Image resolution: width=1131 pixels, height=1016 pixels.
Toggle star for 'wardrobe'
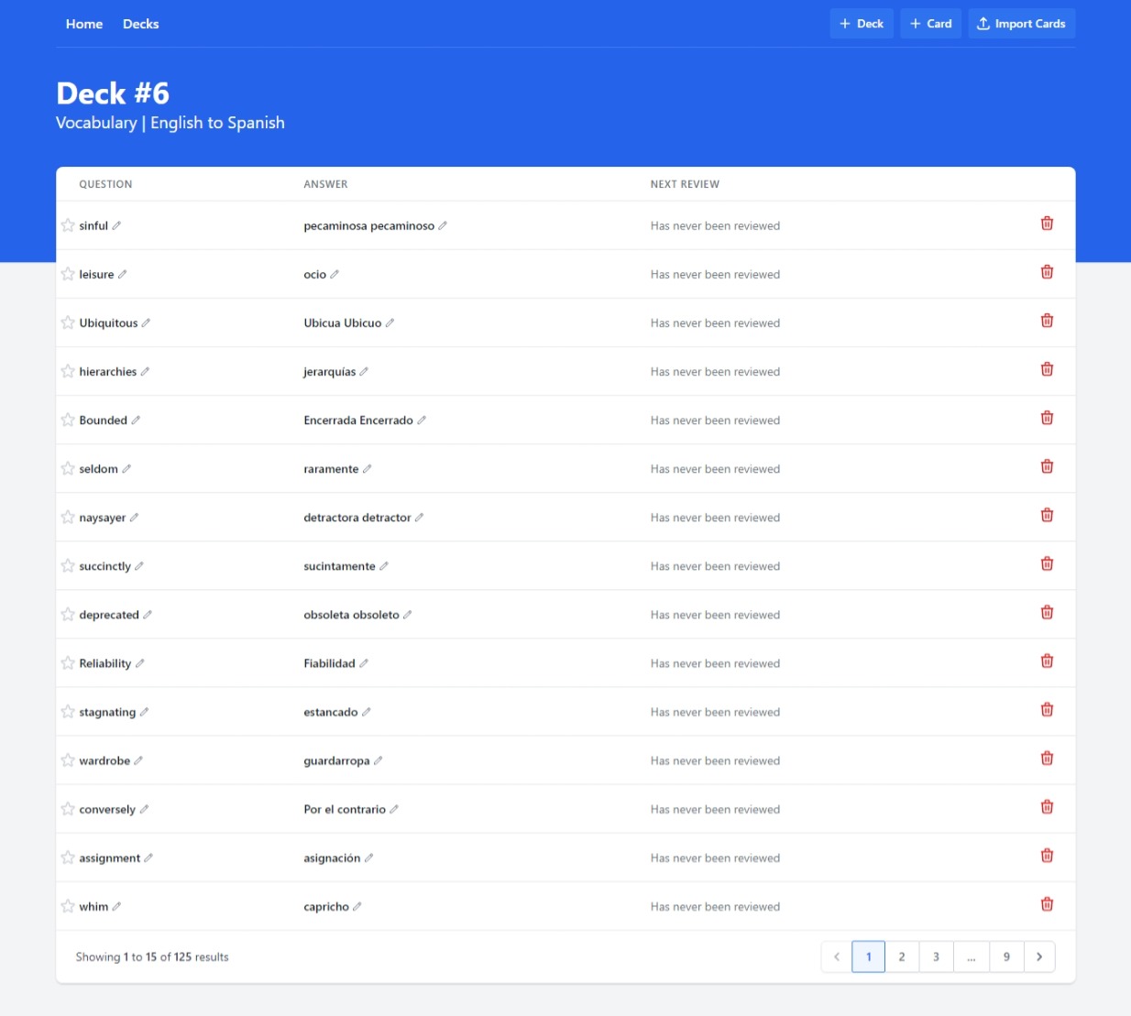[68, 759]
